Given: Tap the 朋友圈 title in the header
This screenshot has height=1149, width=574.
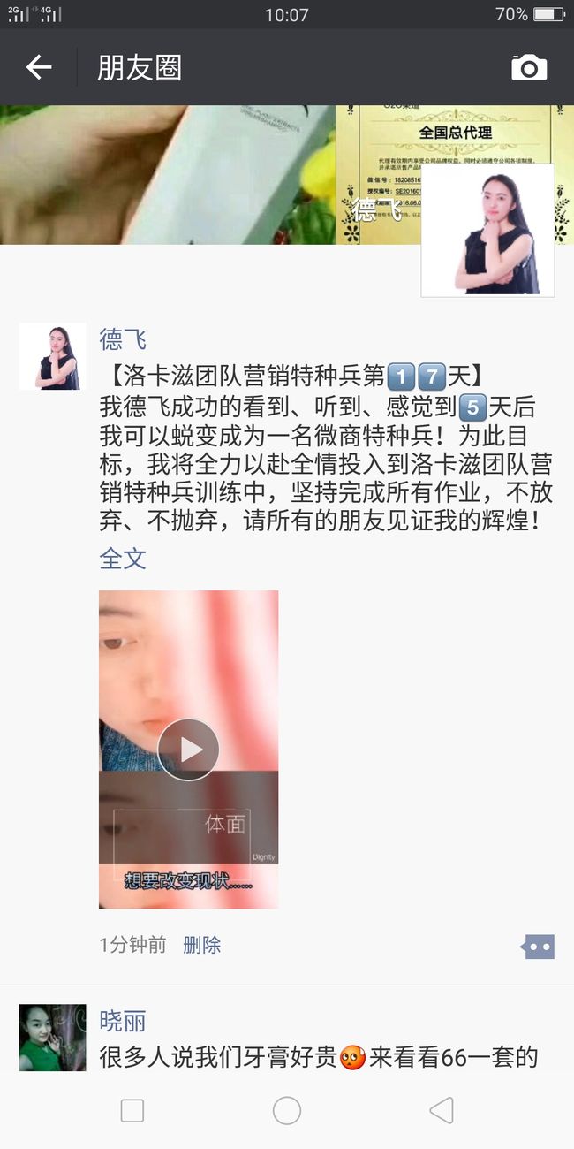Looking at the screenshot, I should coord(140,67).
